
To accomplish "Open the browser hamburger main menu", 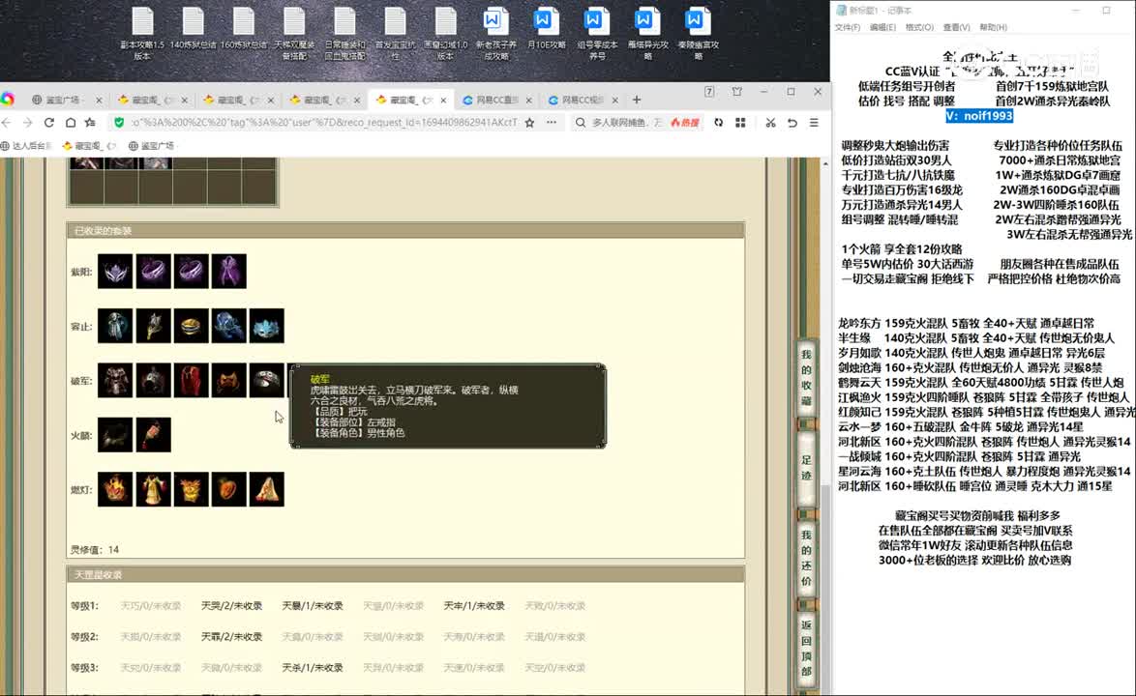I will tap(815, 123).
